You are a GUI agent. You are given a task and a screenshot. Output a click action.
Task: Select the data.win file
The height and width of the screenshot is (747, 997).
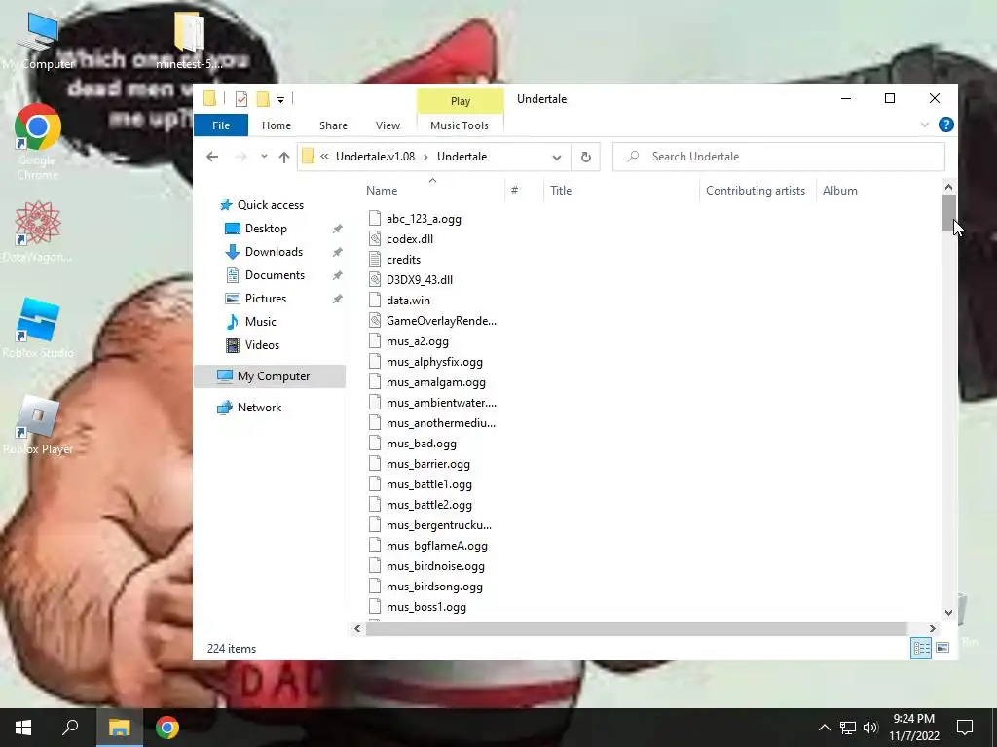pos(408,300)
